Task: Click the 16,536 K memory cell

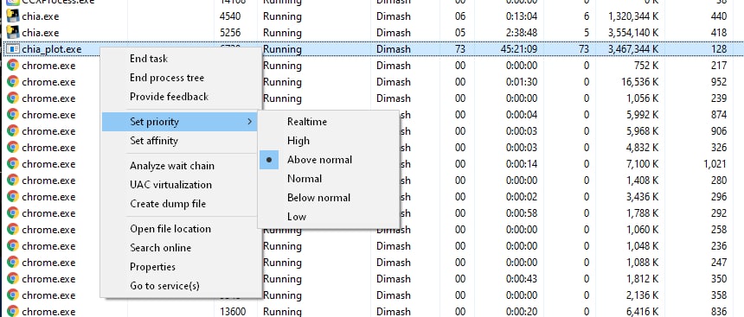Action: pos(639,82)
